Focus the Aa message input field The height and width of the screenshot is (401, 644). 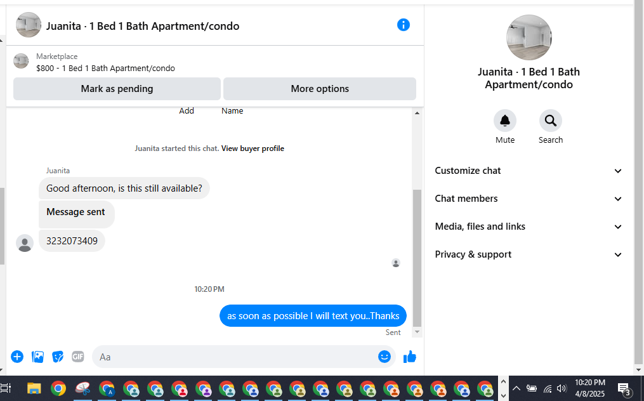(234, 357)
